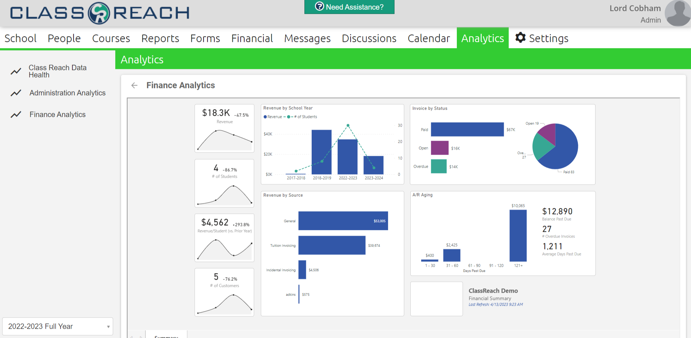
Task: Click the Lord Cobham profile avatar
Action: point(677,13)
